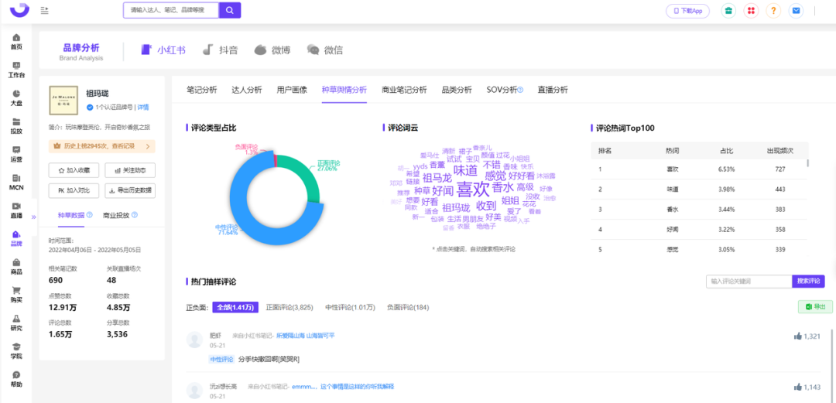Switch platform to 小红书
The height and width of the screenshot is (403, 836).
163,50
